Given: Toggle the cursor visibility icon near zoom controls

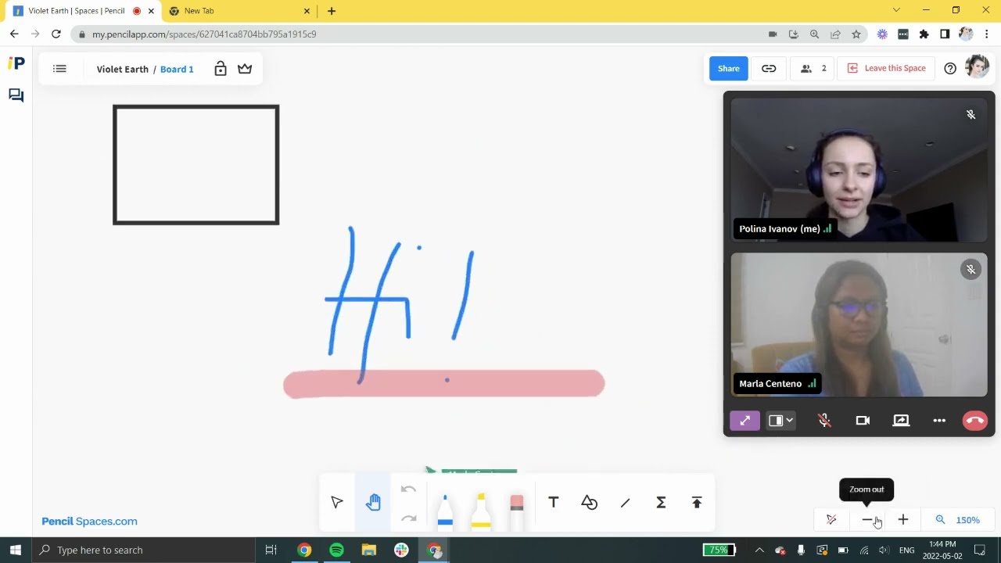Looking at the screenshot, I should coord(831,520).
